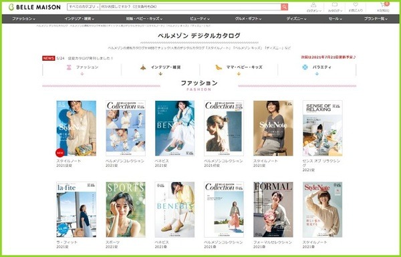Click the down arrow under バラエティ
The image size is (401, 257).
pos(317,74)
